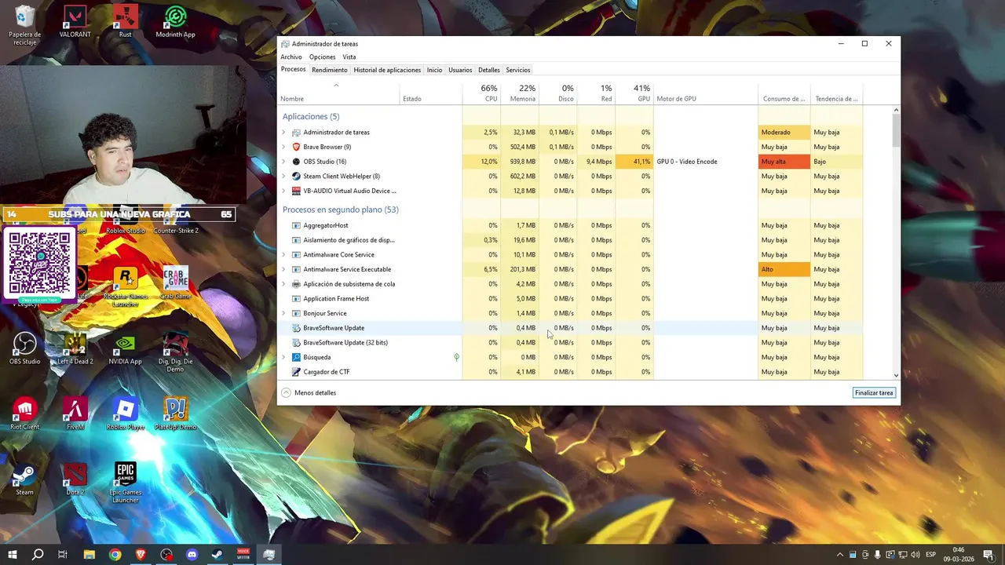Expand the Brave Browser (9) process group
This screenshot has height=565, width=1005.
[x=284, y=147]
